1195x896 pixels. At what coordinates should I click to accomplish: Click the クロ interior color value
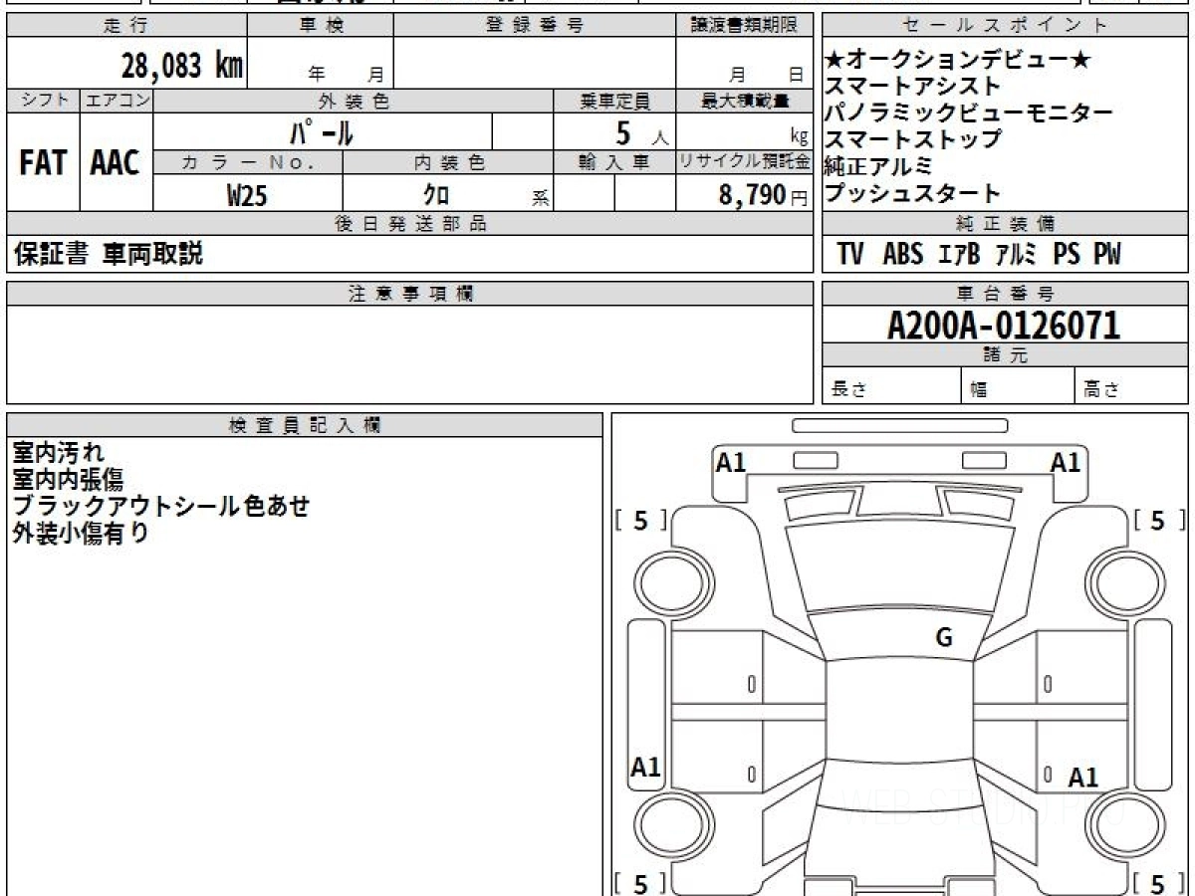tap(436, 195)
